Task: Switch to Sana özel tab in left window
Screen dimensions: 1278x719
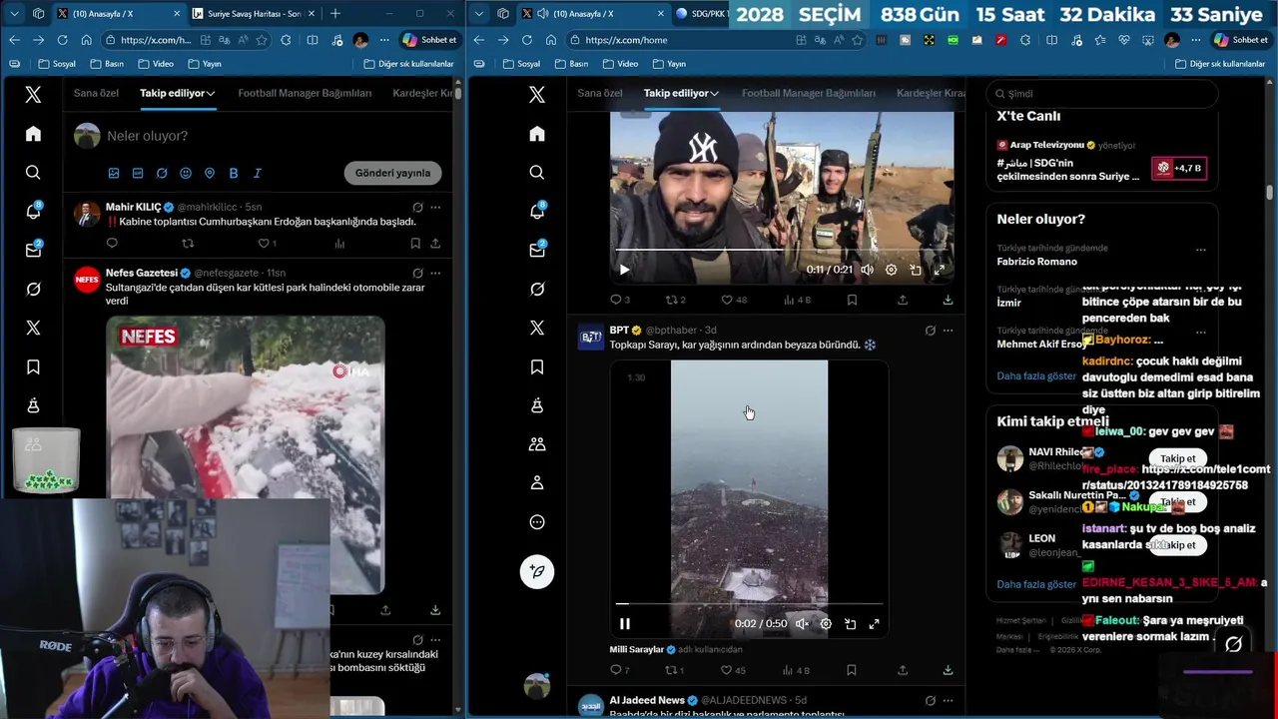Action: [96, 93]
